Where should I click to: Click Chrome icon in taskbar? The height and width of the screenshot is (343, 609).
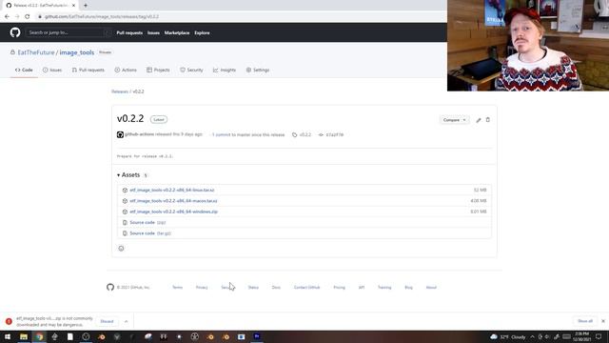39,336
